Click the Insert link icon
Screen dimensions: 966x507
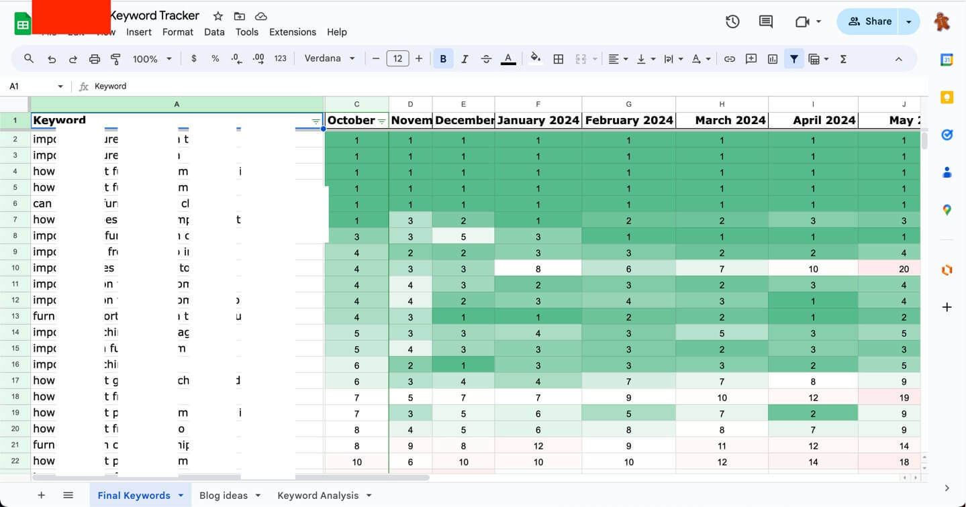(x=730, y=59)
